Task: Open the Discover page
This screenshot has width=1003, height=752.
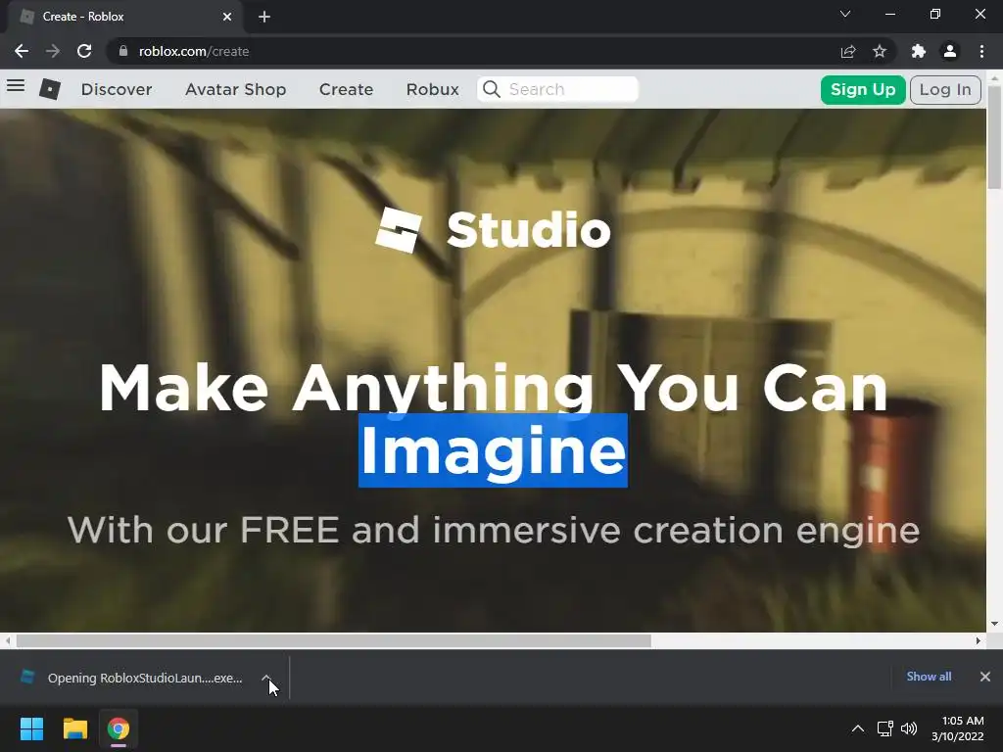Action: tap(117, 89)
